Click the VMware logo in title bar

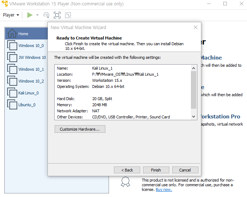(5, 4)
